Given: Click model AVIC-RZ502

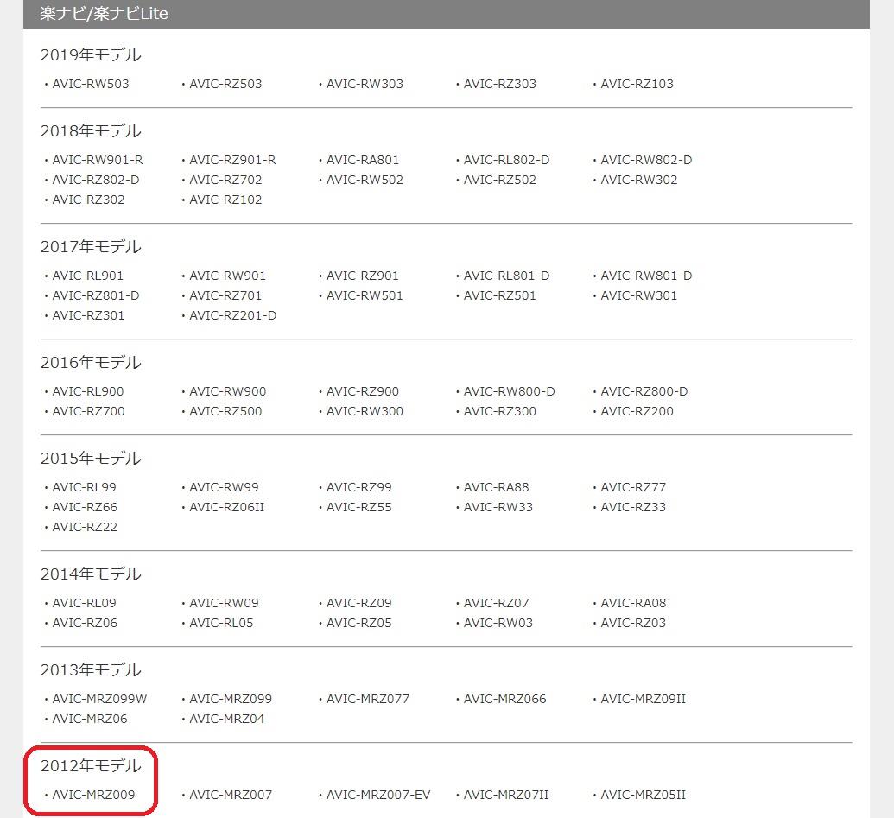Looking at the screenshot, I should pyautogui.click(x=500, y=180).
